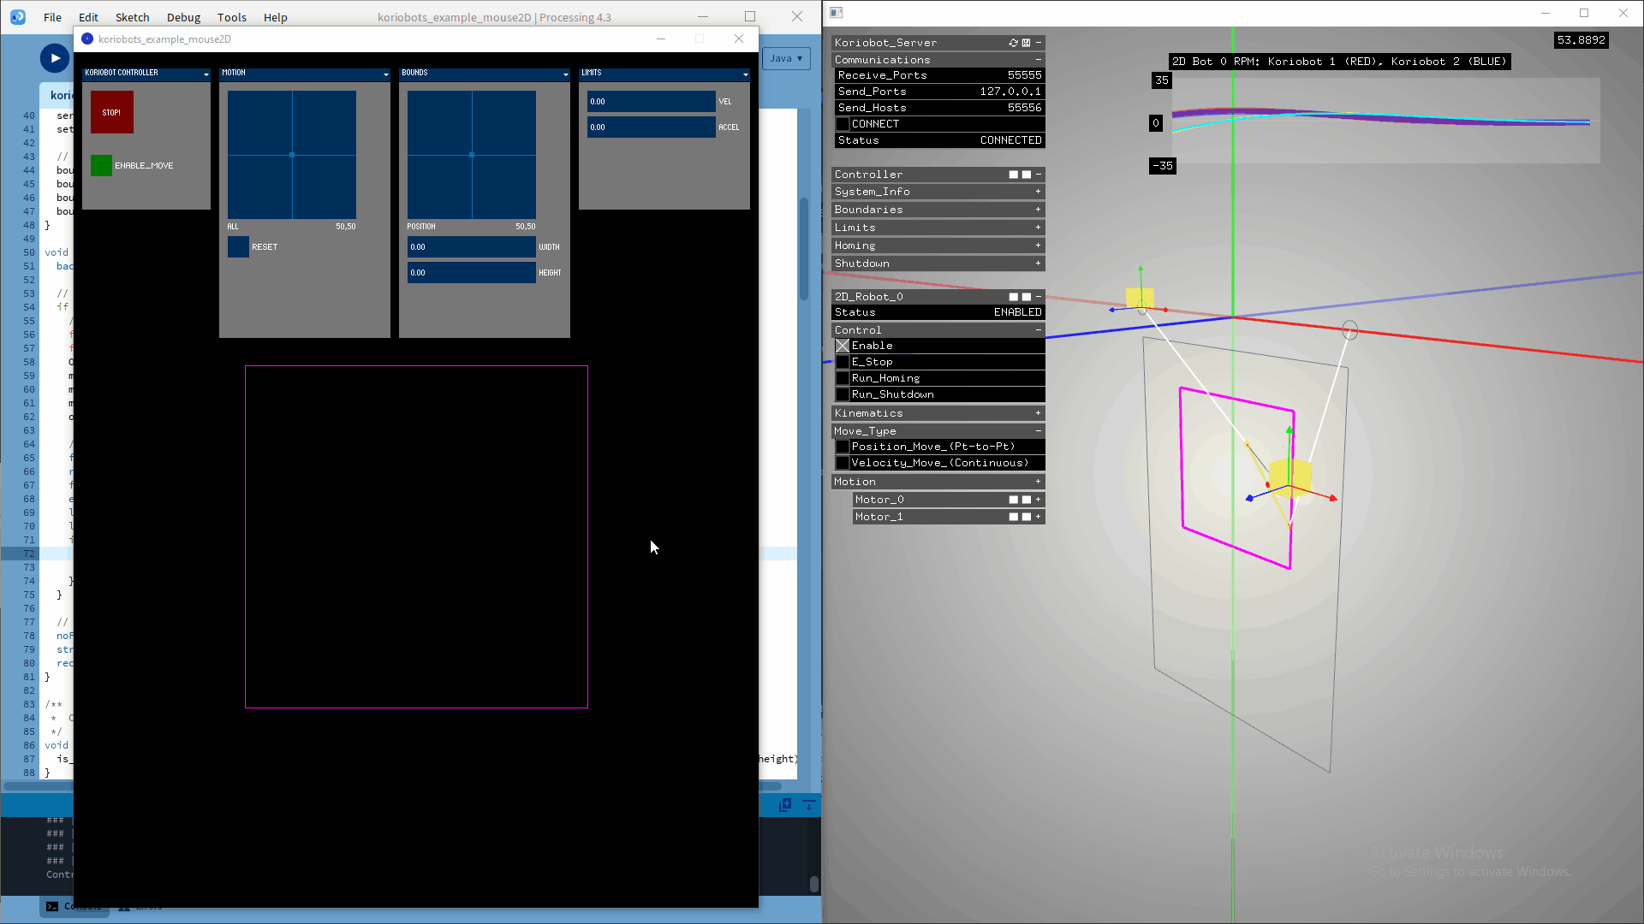Image resolution: width=1644 pixels, height=924 pixels.
Task: Collapse the Communications section
Action: coord(1039,60)
